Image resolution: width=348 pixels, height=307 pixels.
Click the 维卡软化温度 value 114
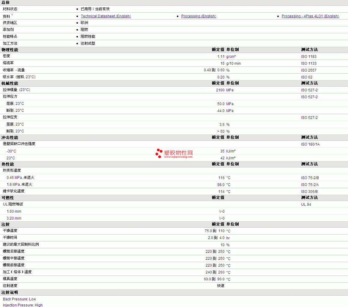pyautogui.click(x=222, y=191)
